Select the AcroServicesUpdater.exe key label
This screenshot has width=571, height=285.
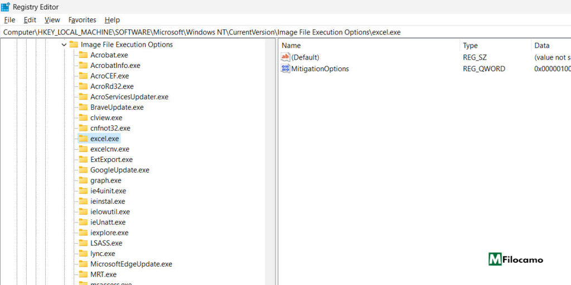pos(129,97)
